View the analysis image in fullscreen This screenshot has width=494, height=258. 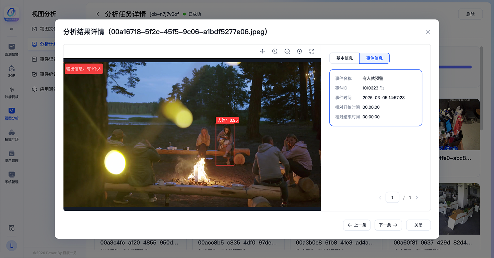[x=312, y=51]
